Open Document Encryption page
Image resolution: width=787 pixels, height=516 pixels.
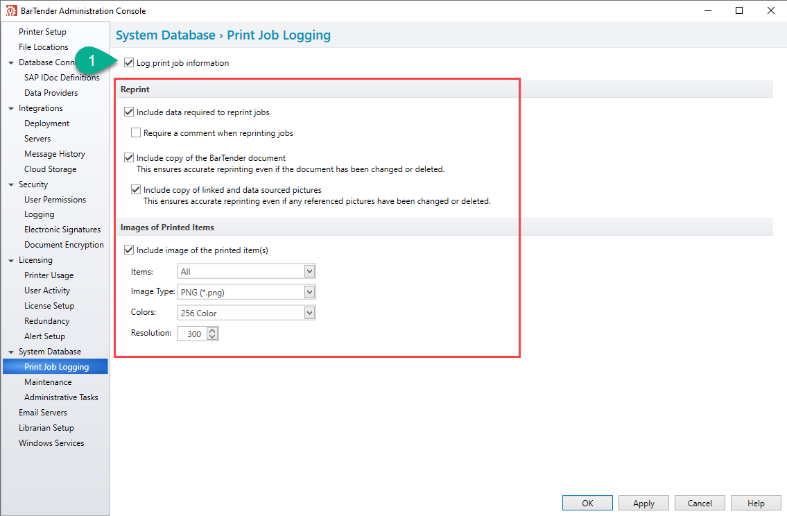(64, 244)
